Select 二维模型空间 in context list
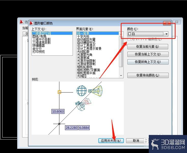The height and width of the screenshot is (153, 187). [x=52, y=33]
